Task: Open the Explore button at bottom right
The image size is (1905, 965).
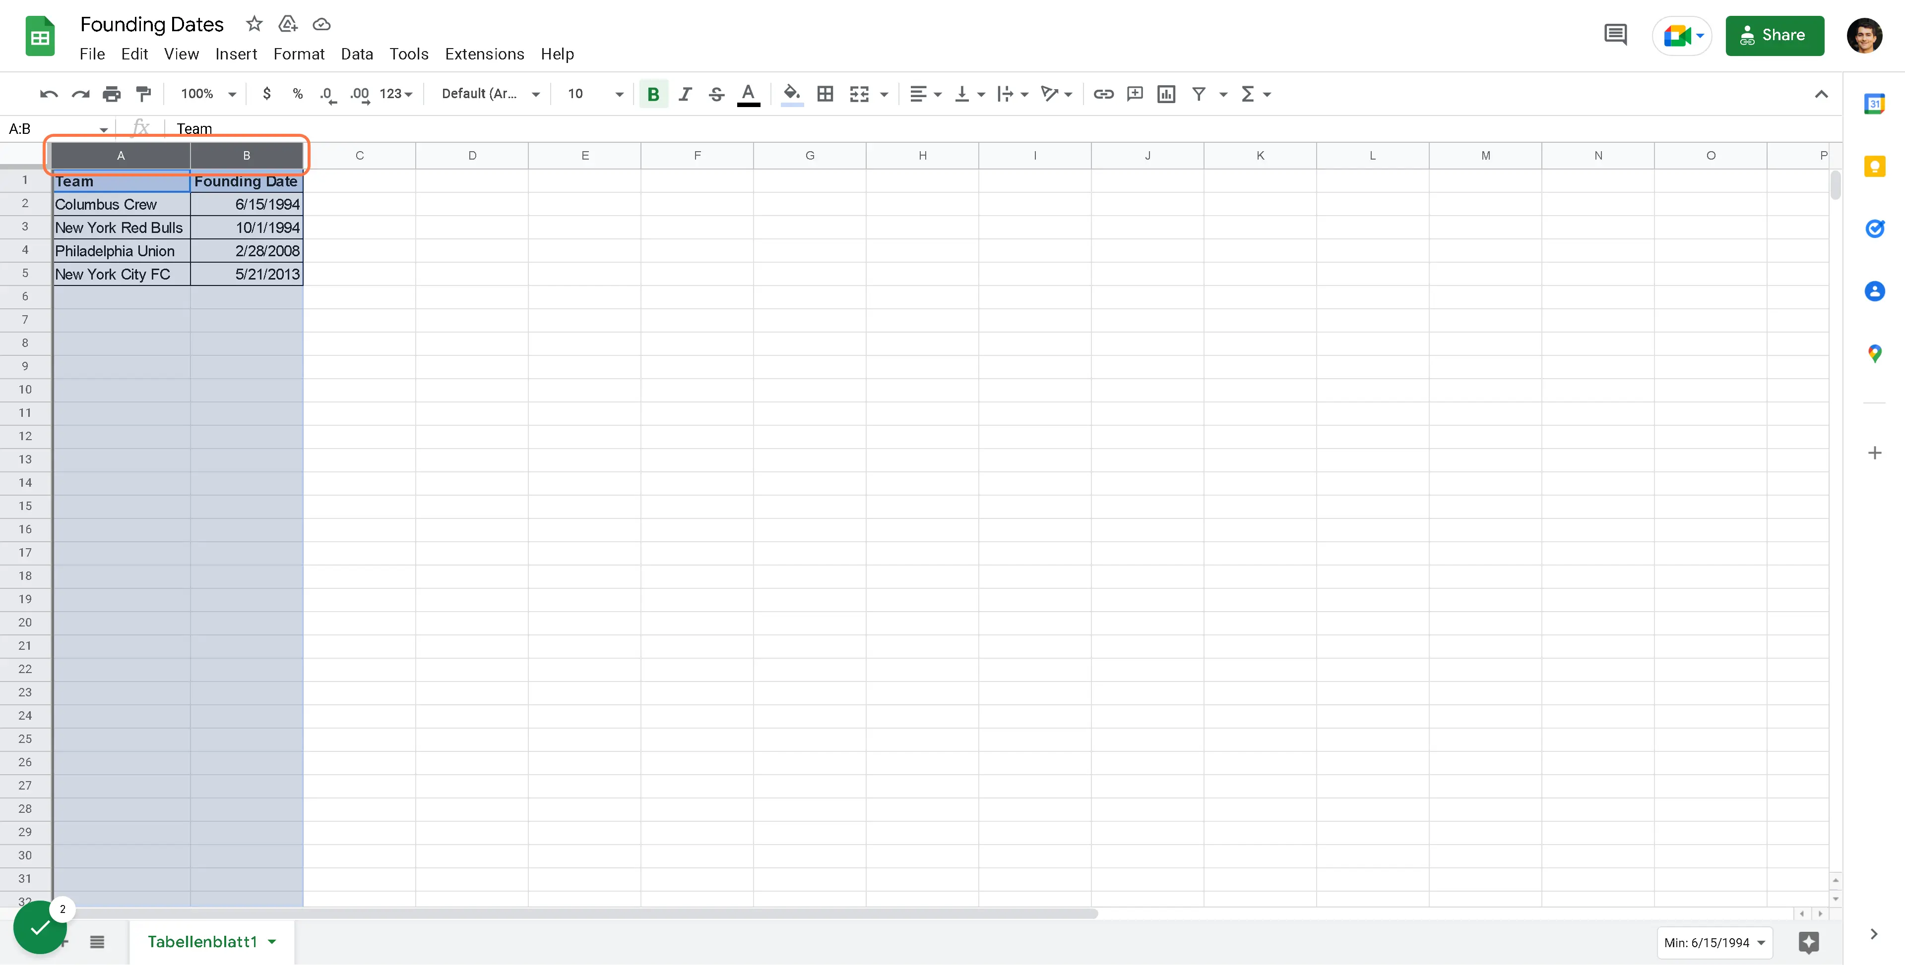Action: (x=1809, y=942)
